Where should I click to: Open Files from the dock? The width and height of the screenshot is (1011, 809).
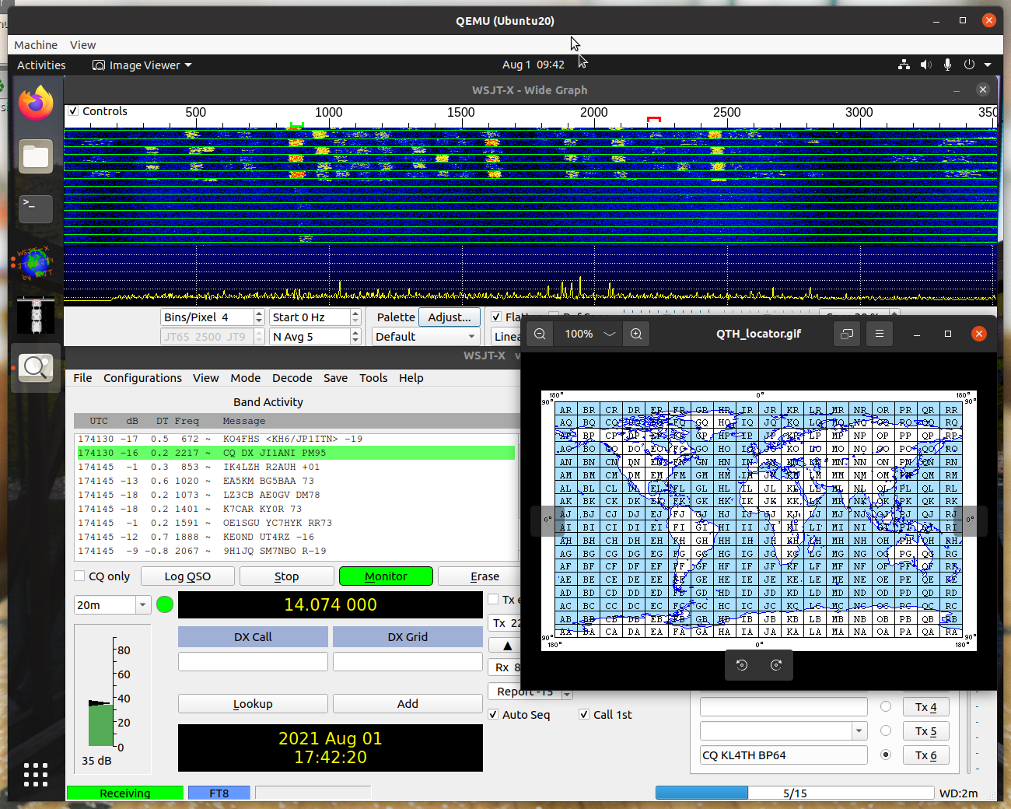tap(36, 156)
